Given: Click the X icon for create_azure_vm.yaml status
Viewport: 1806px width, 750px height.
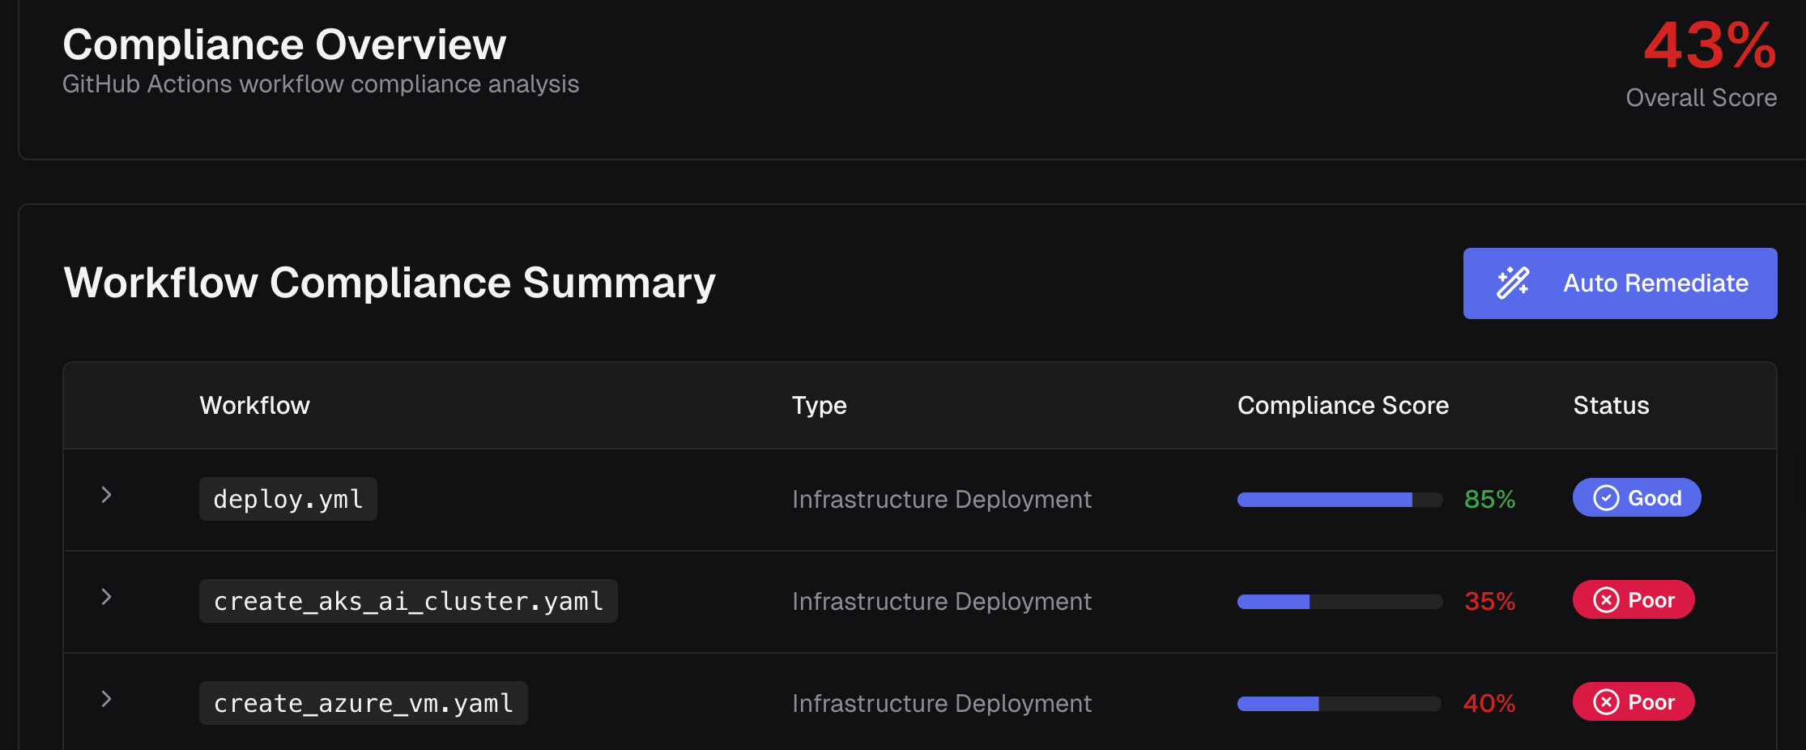Looking at the screenshot, I should [x=1606, y=702].
